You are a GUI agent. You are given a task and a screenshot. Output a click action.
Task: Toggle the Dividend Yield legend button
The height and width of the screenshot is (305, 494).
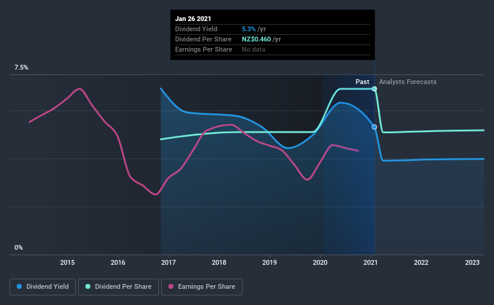43,287
